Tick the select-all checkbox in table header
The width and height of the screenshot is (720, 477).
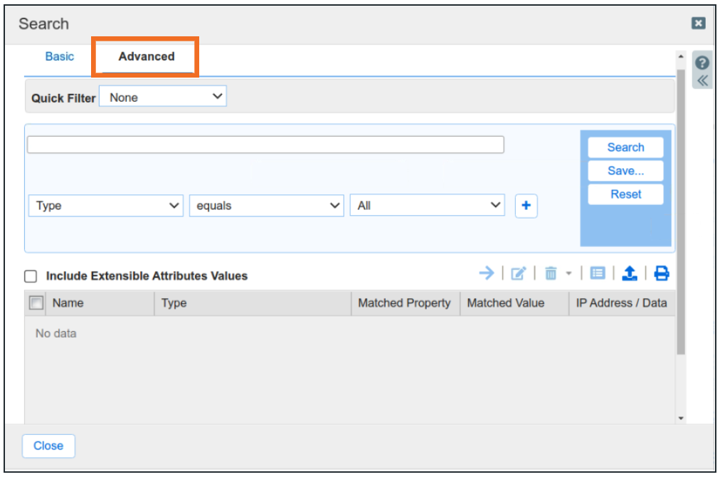[36, 303]
